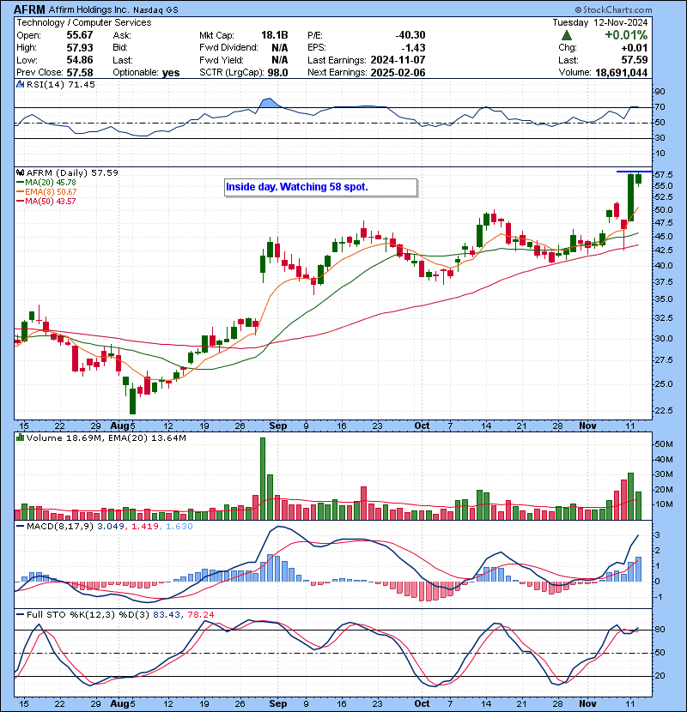Click the lowest green candle at Aug 5
The height and width of the screenshot is (712, 687).
(133, 399)
